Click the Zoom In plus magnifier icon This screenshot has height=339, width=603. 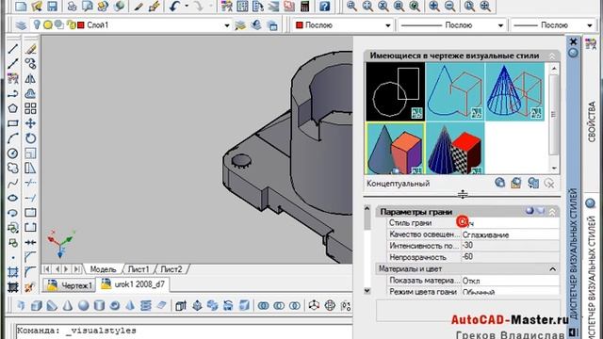(x=434, y=6)
